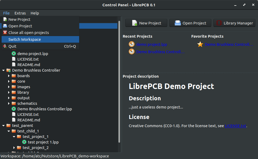Click the green icon of test project 1.lpp

24,142
